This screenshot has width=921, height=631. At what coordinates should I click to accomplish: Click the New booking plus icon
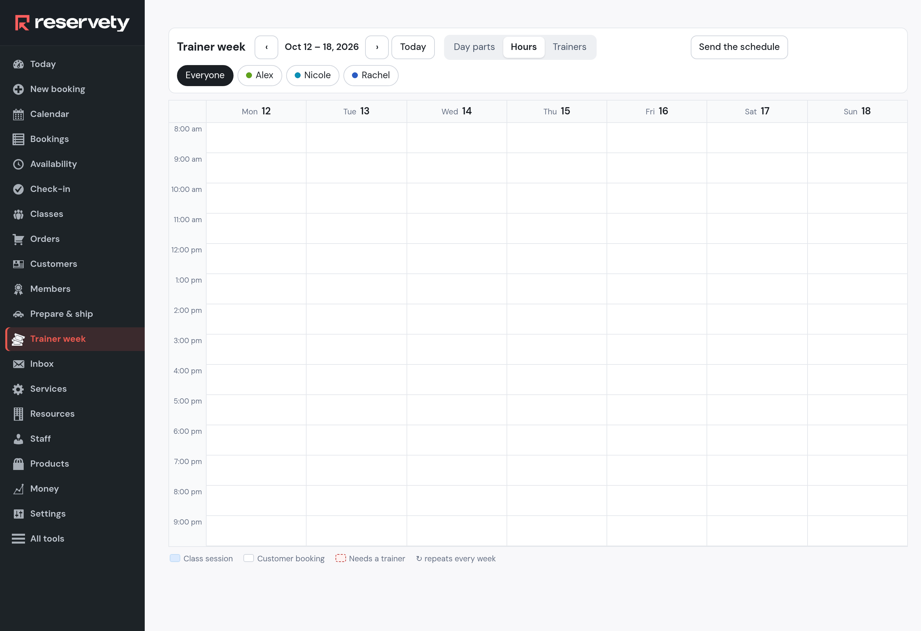18,89
